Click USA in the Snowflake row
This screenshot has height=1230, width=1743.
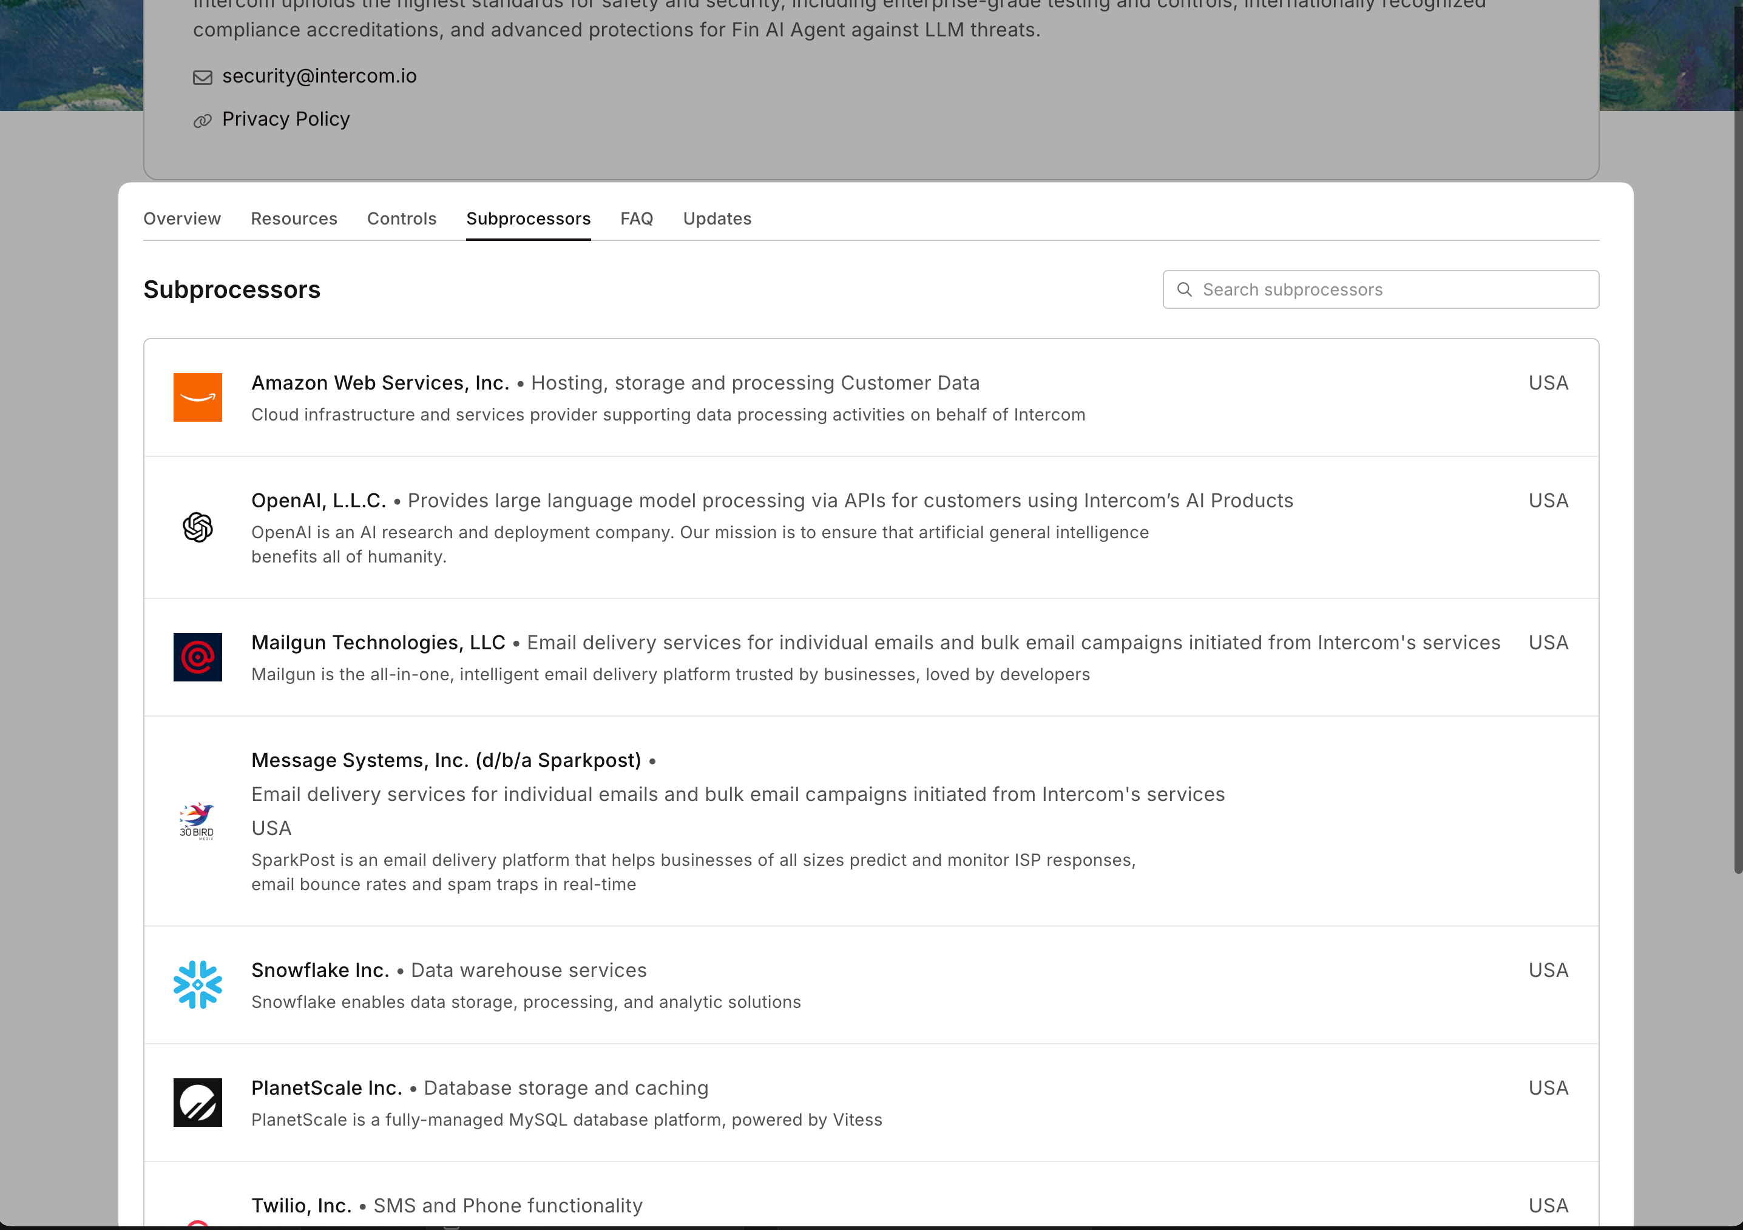click(x=1549, y=970)
